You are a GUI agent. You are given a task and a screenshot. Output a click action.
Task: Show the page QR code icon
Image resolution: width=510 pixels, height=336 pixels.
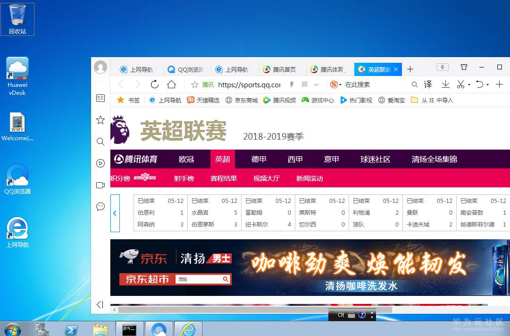(x=304, y=84)
